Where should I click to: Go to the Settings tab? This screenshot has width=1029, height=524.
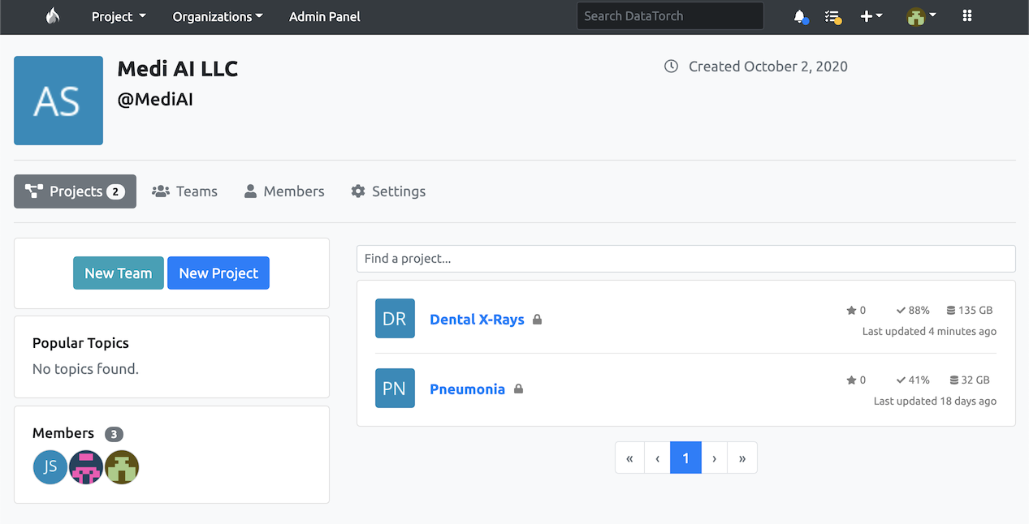pyautogui.click(x=387, y=191)
